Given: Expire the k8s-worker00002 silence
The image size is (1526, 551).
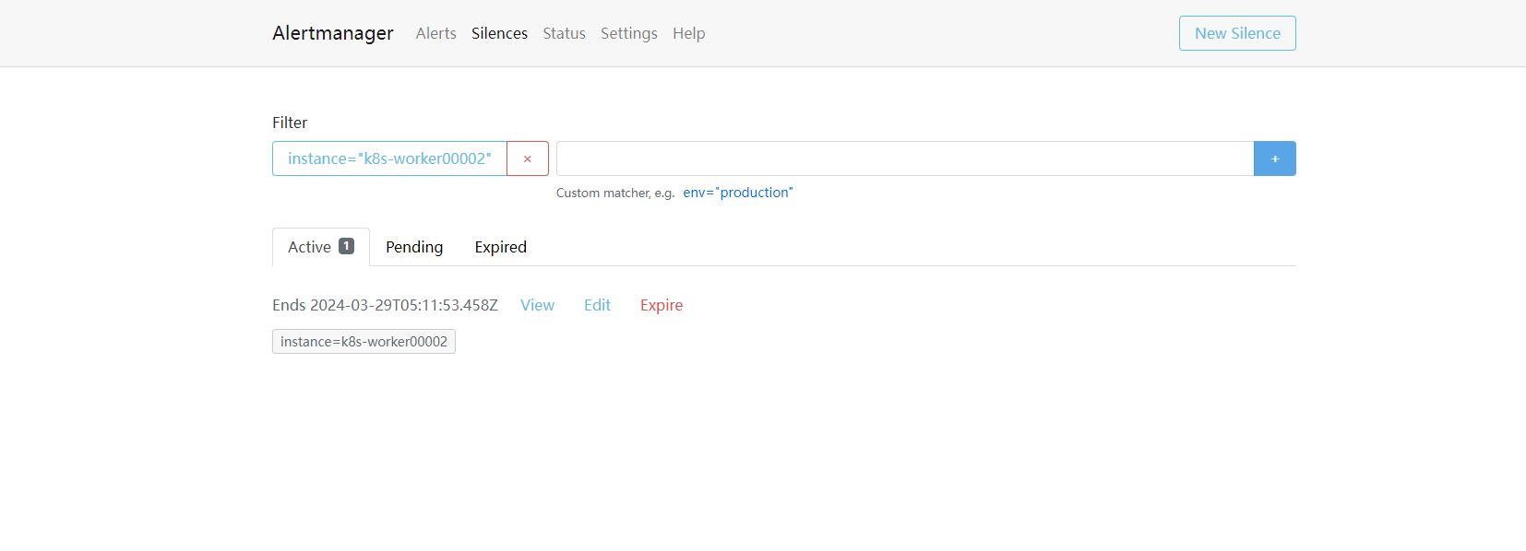Looking at the screenshot, I should pos(662,305).
